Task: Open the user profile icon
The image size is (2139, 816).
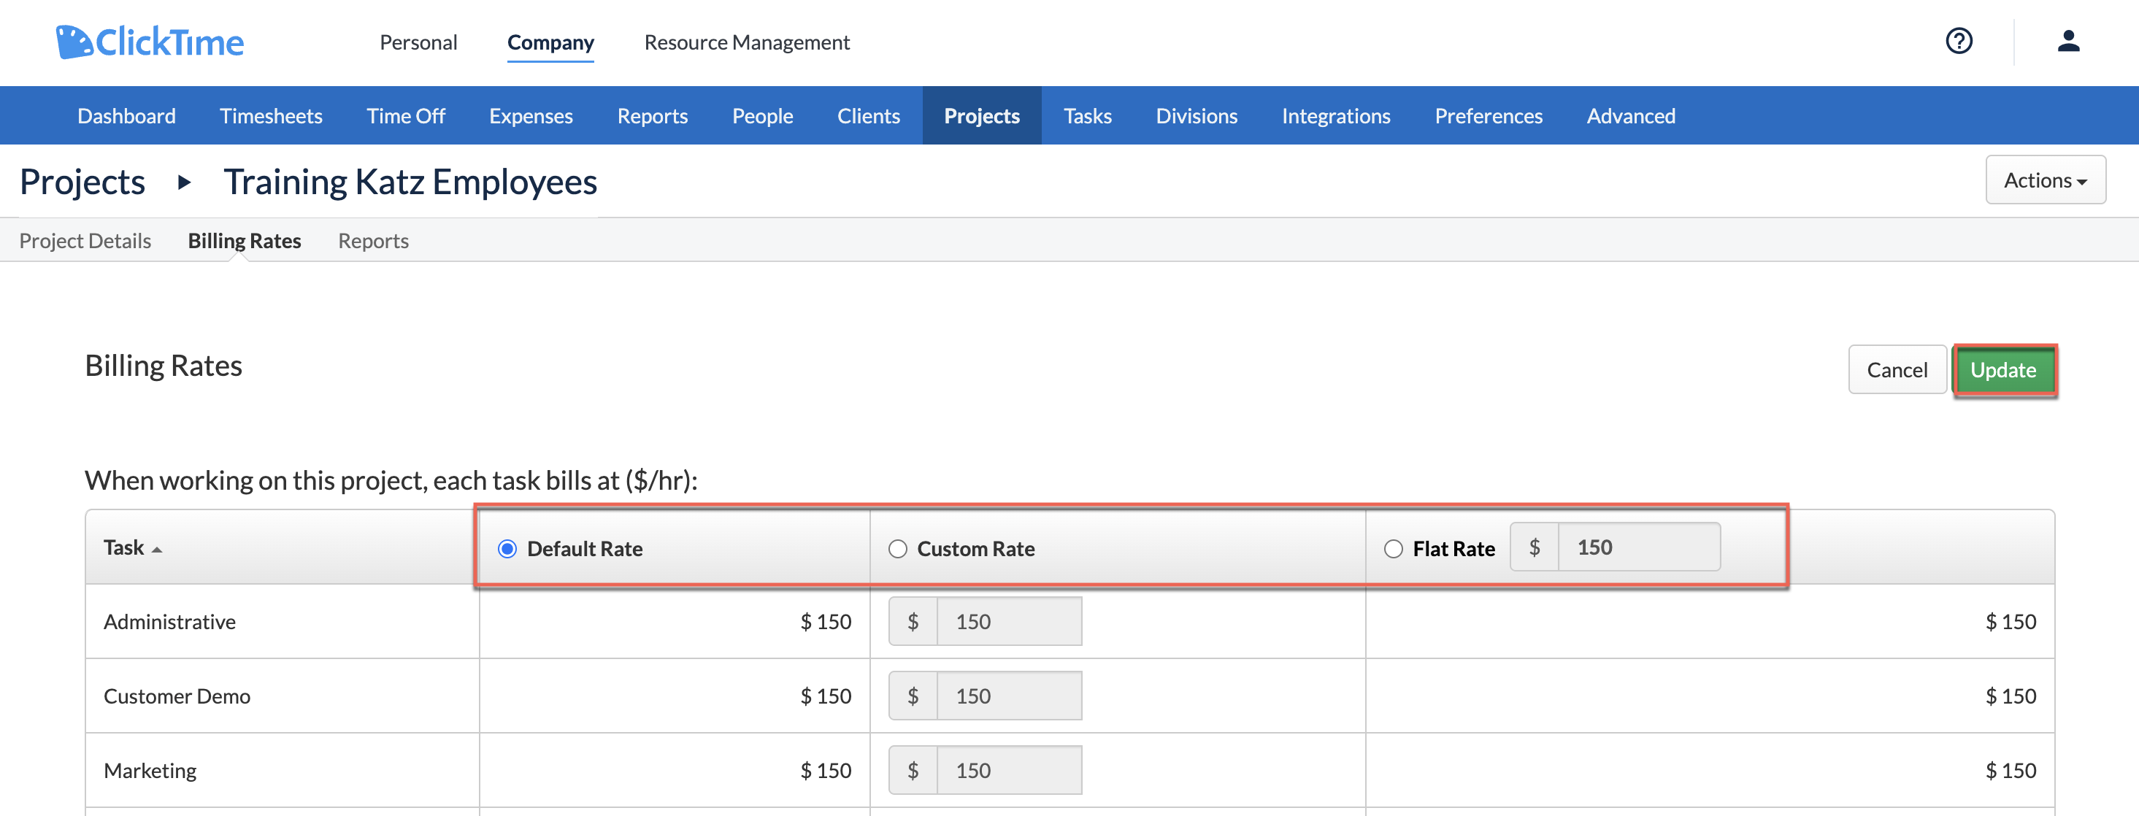Action: click(x=2067, y=41)
